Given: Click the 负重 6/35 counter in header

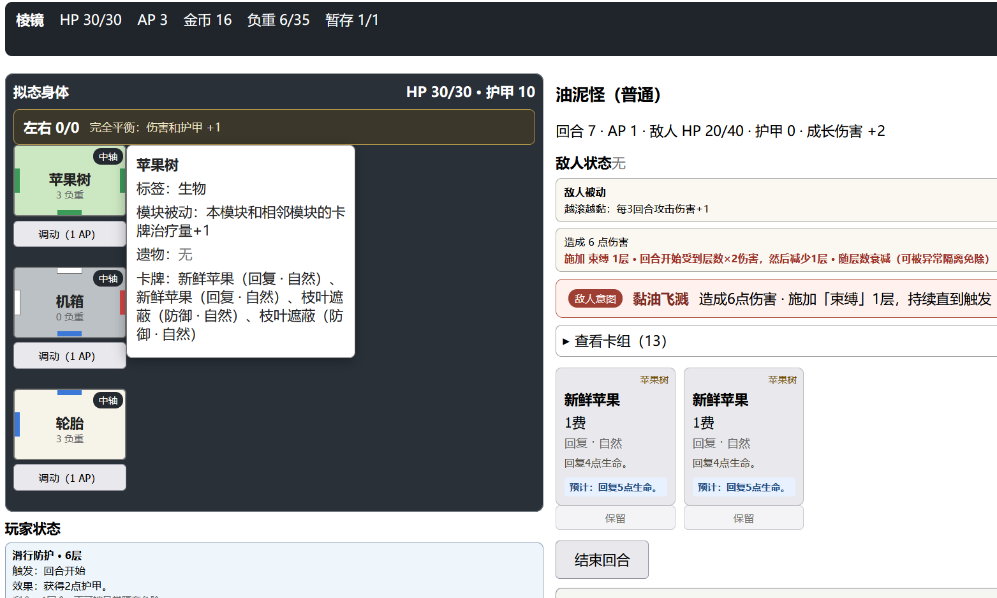Looking at the screenshot, I should tap(278, 20).
